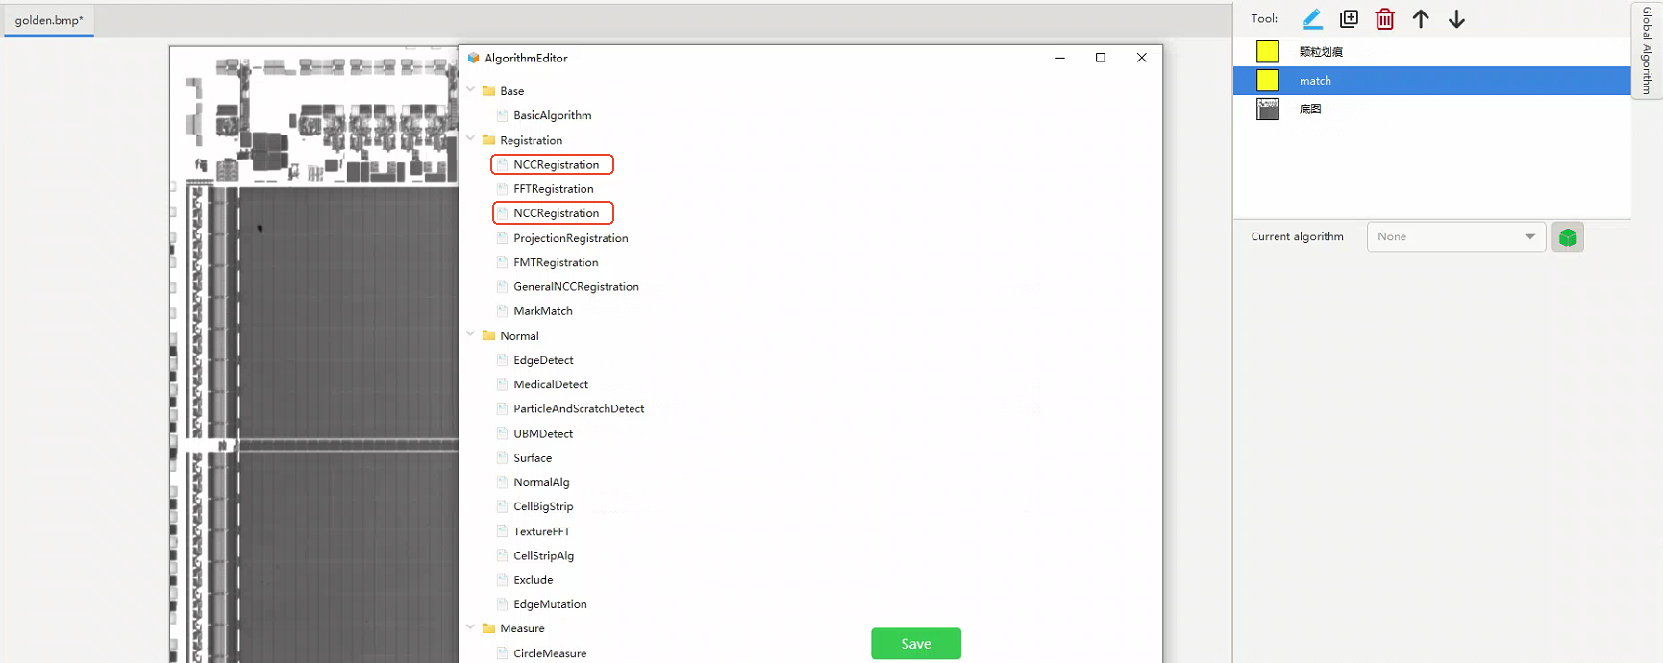Choose ParticleAndScratchDetect algorithm

pyautogui.click(x=578, y=409)
